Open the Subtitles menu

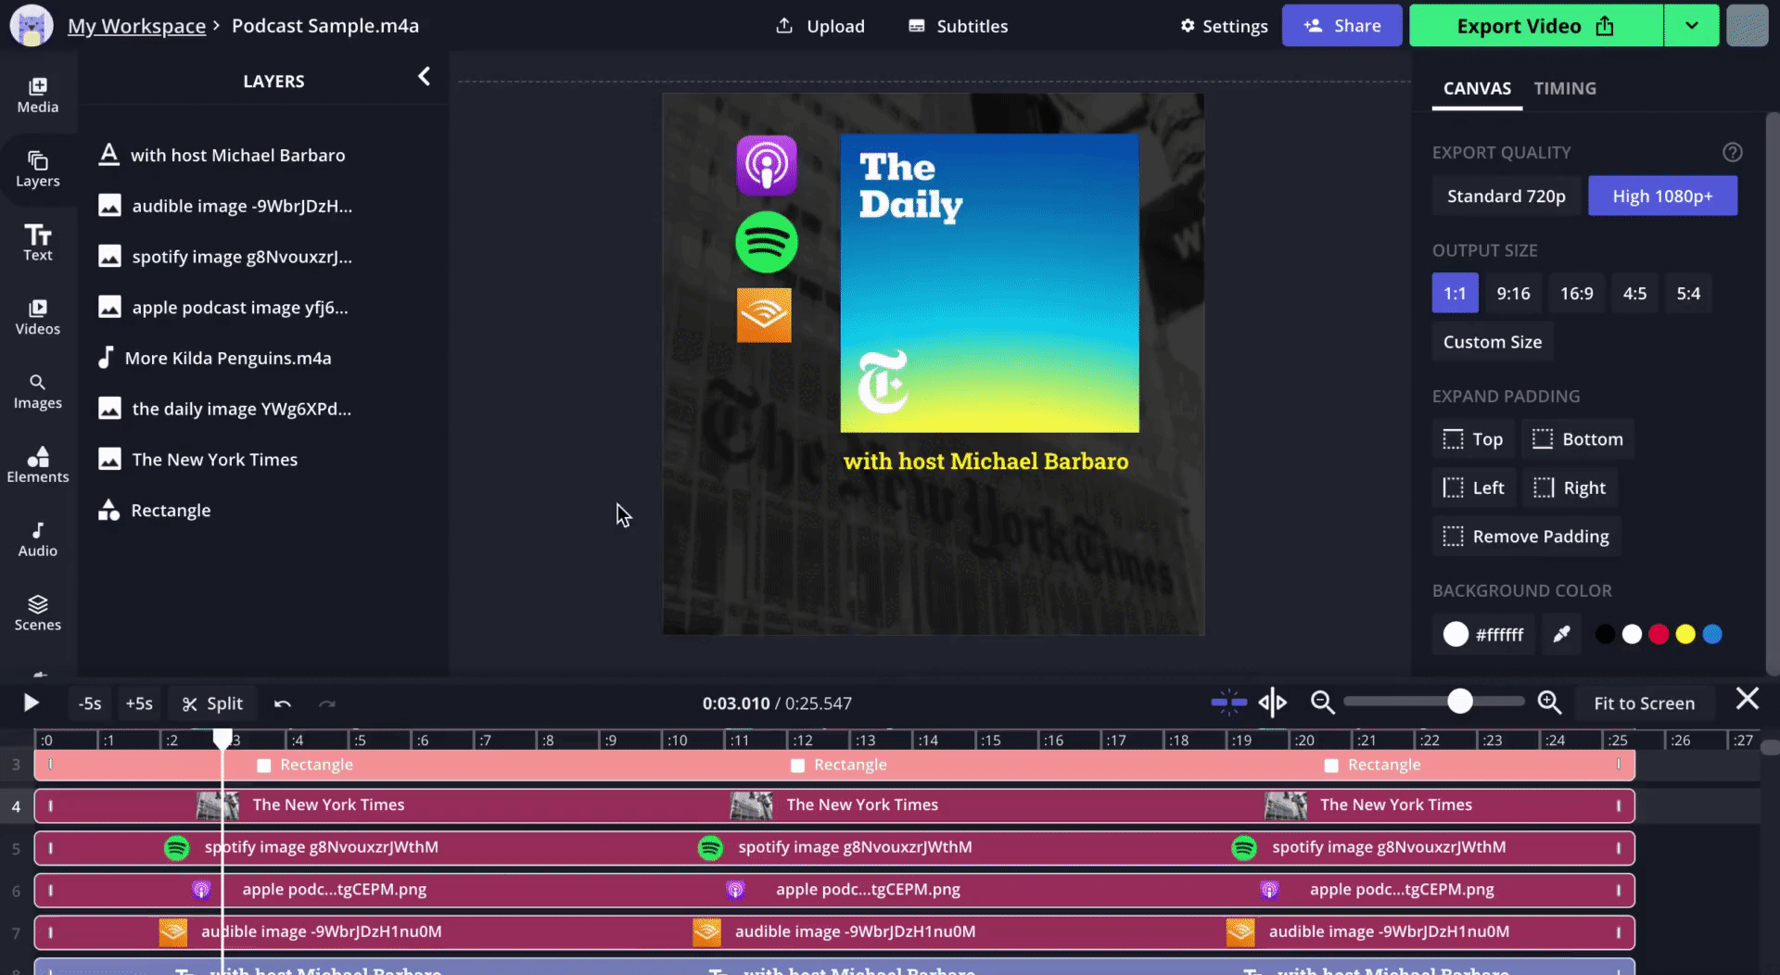[x=958, y=26]
